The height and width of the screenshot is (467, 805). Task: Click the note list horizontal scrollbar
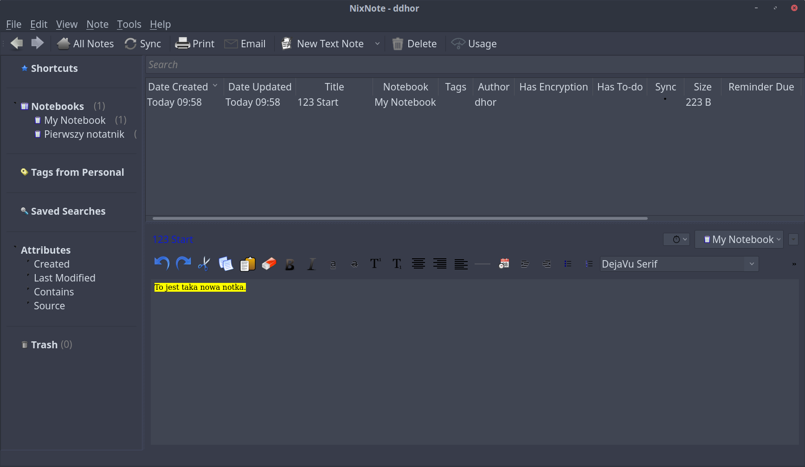pos(400,218)
